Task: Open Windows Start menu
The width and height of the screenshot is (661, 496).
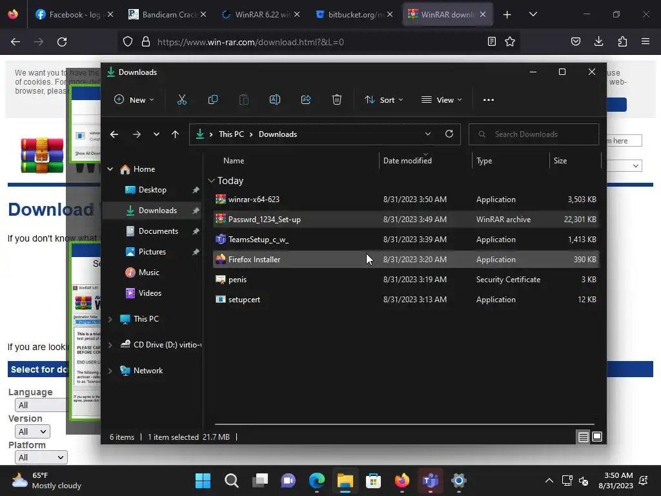Action: coord(203,480)
